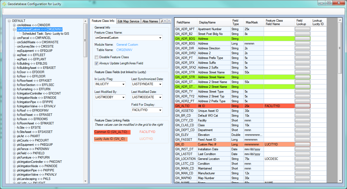Click the Lookup Lucity ID column header
Viewport: 347px width, 189px height.
319,22
